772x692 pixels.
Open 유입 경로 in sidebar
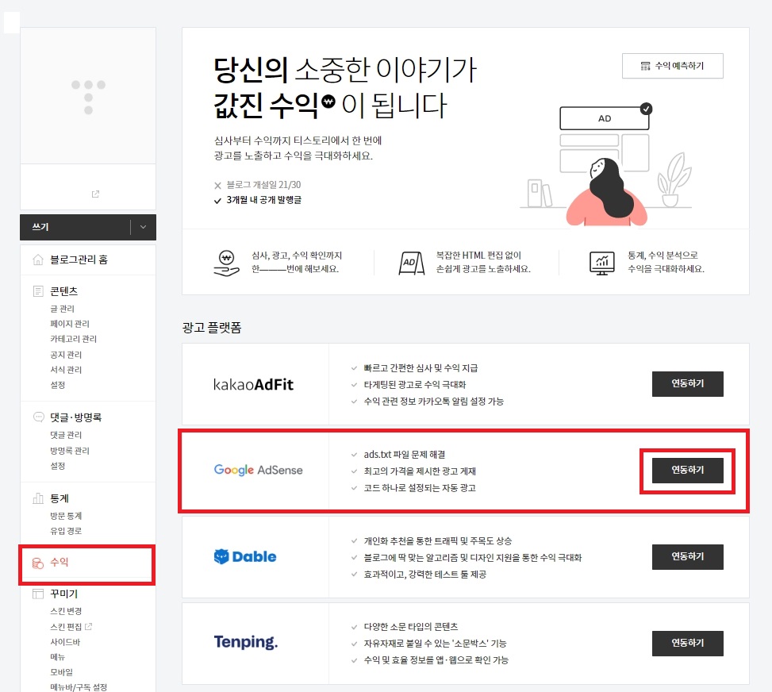(66, 531)
